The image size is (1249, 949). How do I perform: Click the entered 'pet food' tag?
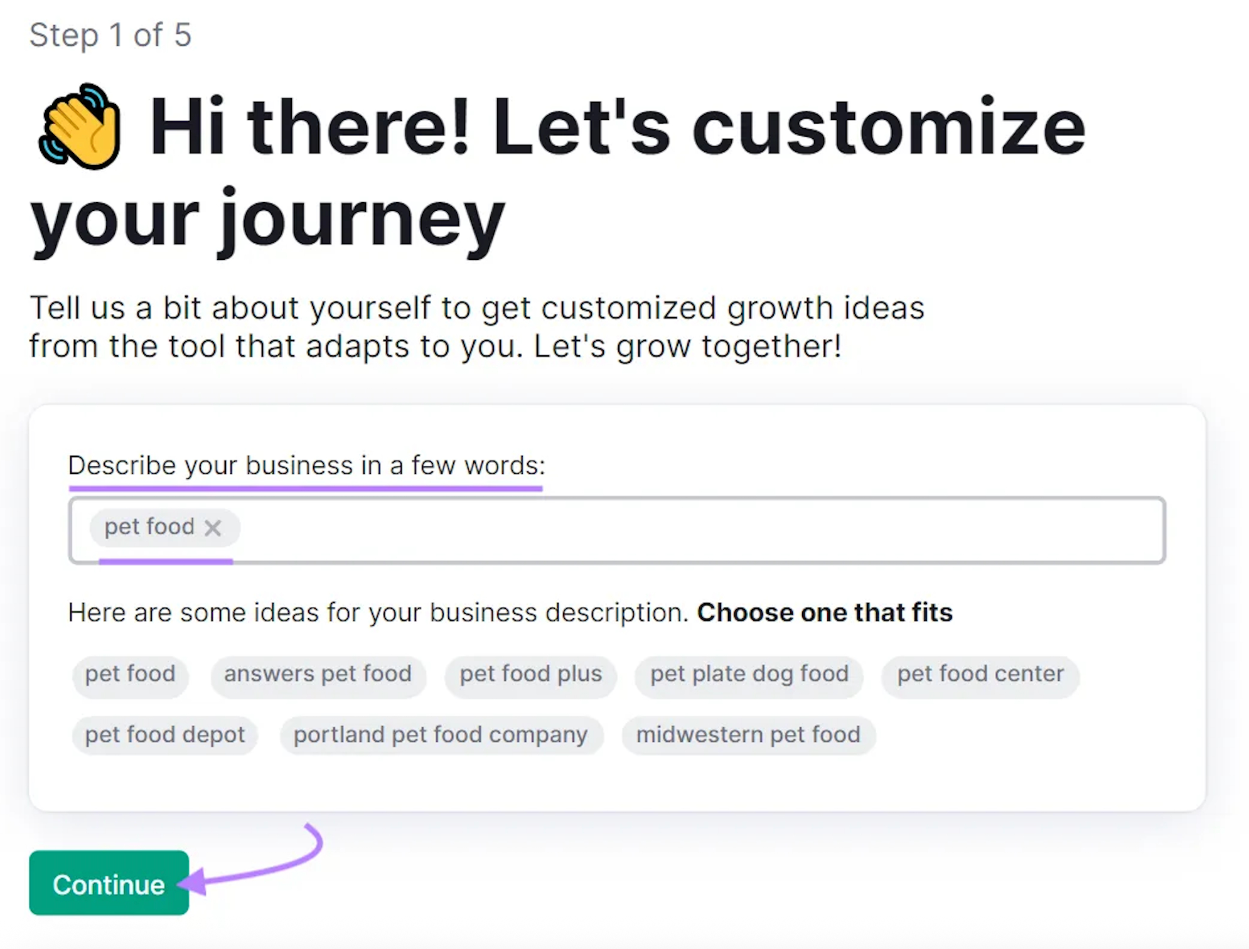149,527
